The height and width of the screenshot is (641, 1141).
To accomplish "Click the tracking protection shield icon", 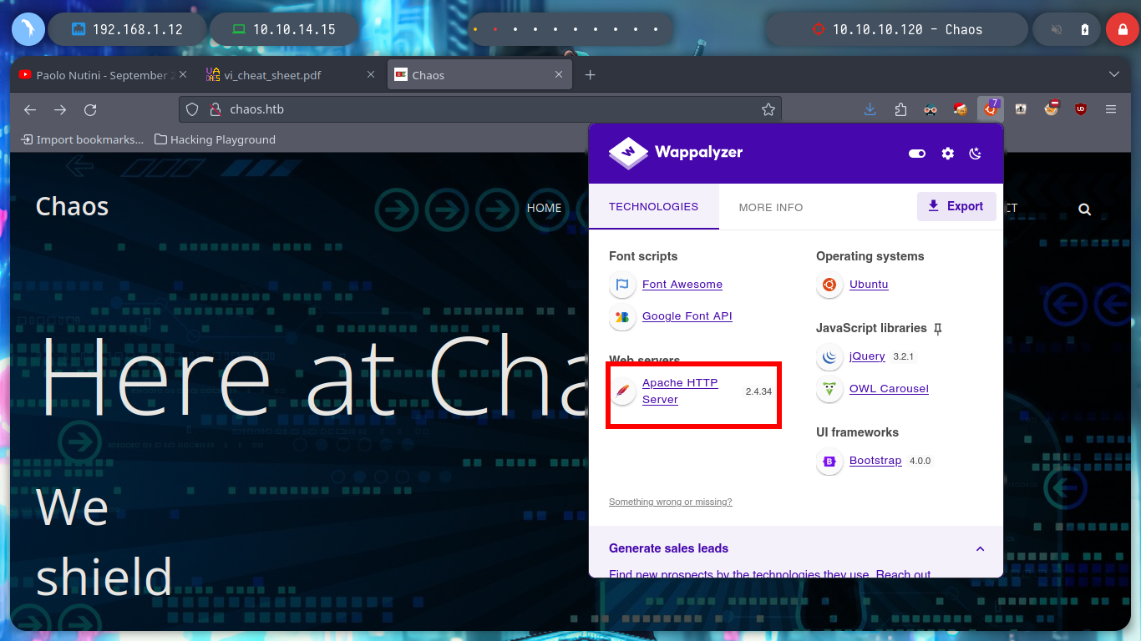I will (192, 109).
